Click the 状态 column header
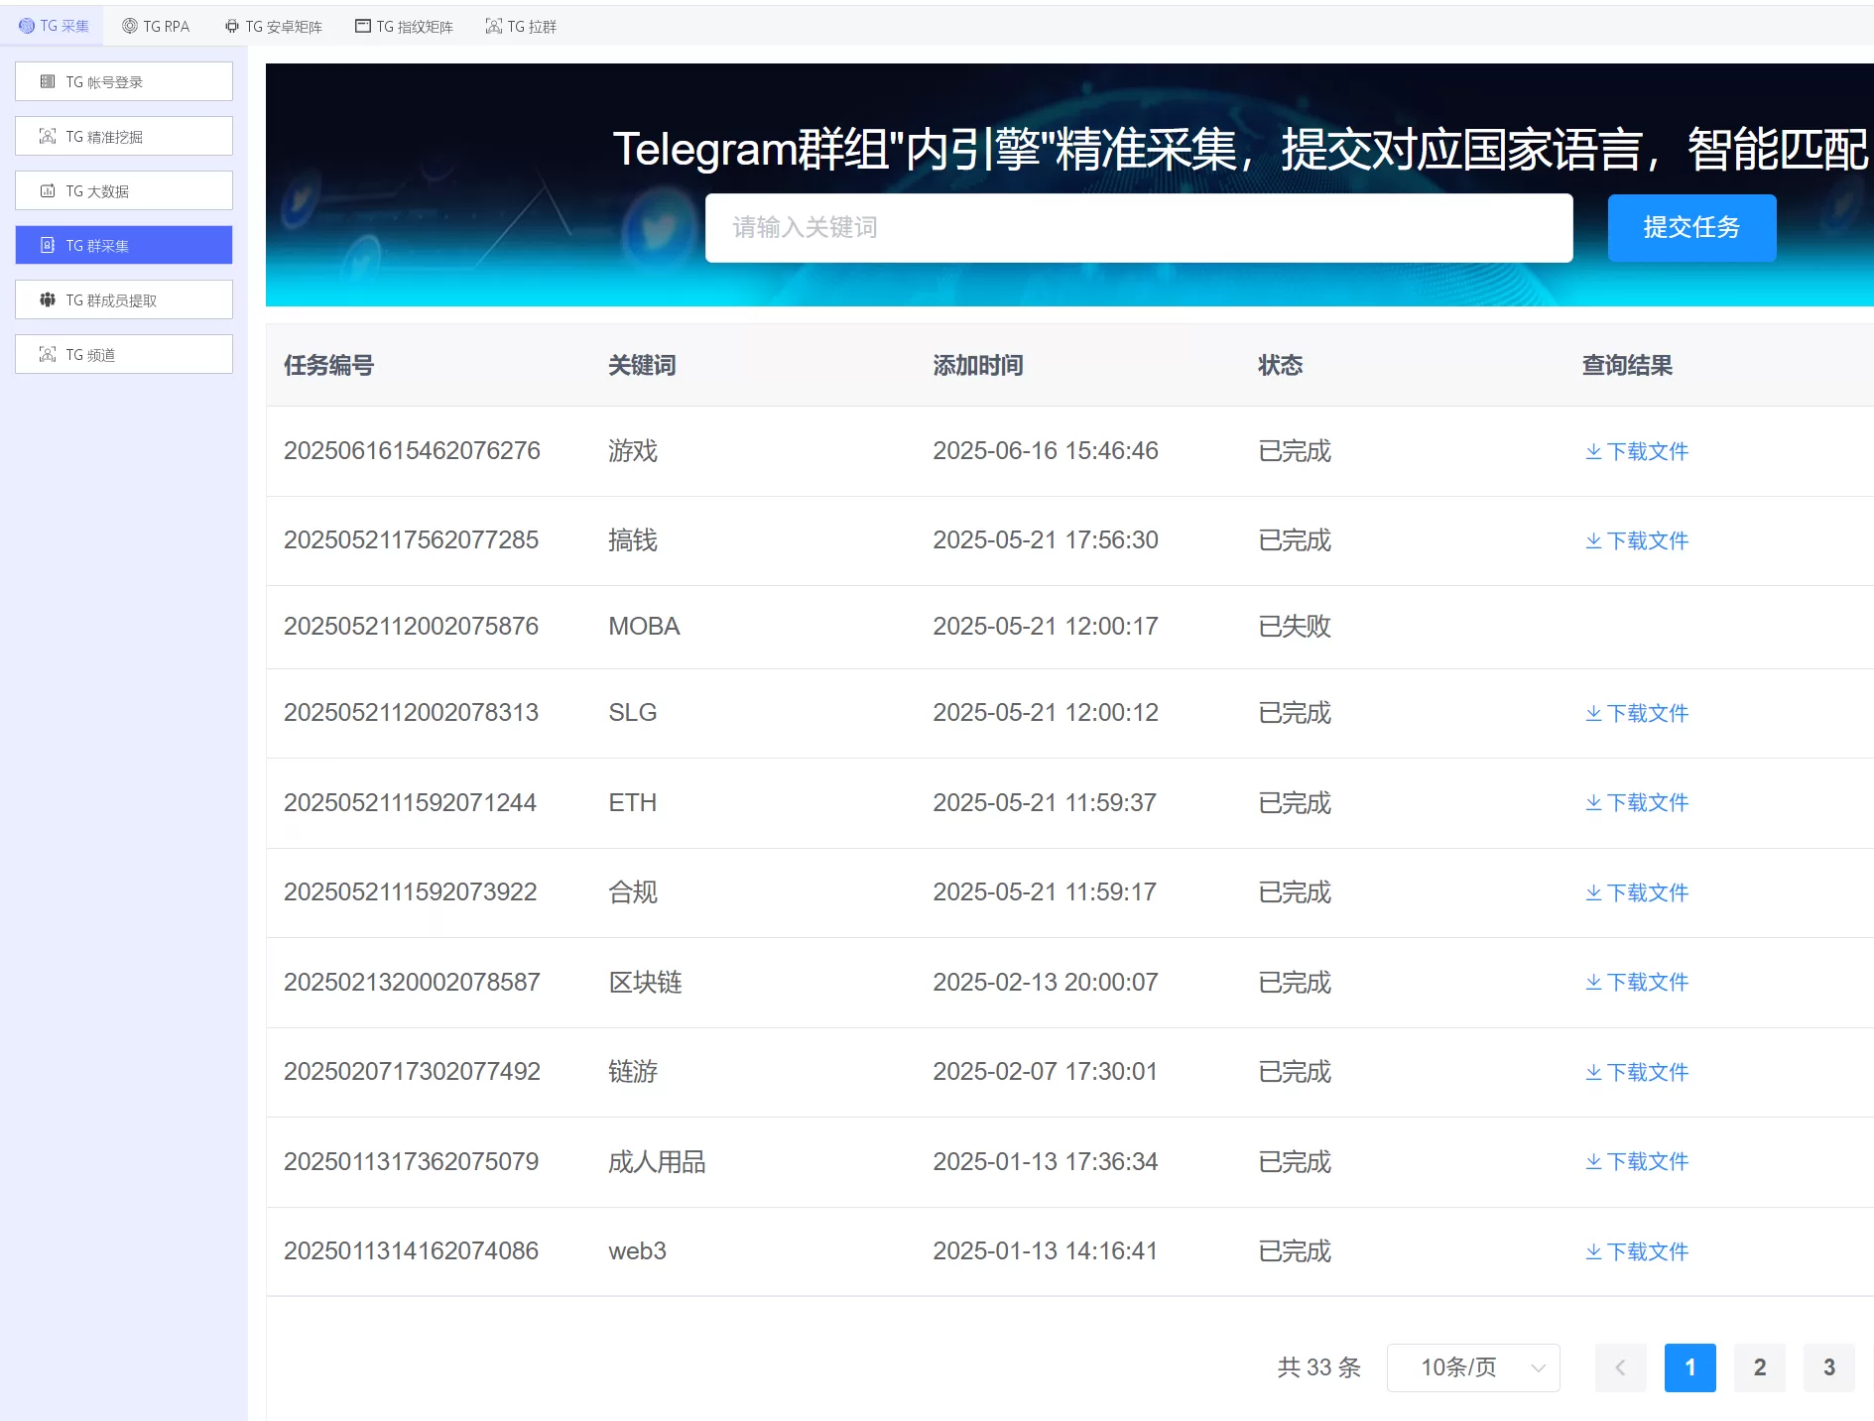This screenshot has height=1421, width=1874. (1280, 365)
